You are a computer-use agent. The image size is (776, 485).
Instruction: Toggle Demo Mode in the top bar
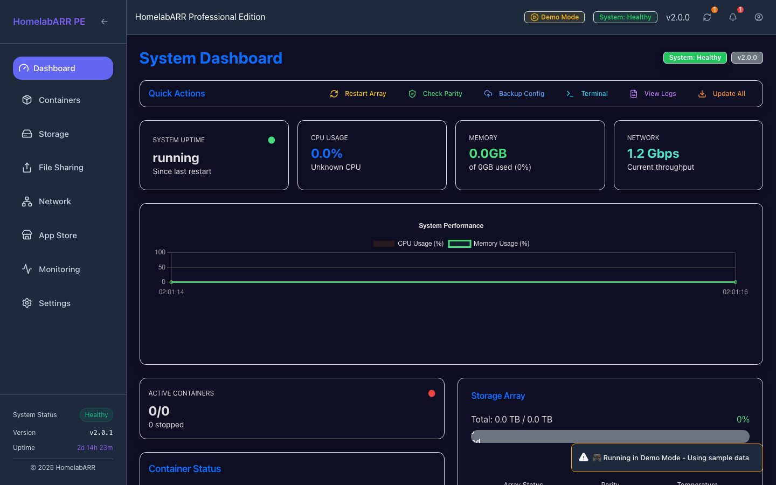(x=554, y=17)
